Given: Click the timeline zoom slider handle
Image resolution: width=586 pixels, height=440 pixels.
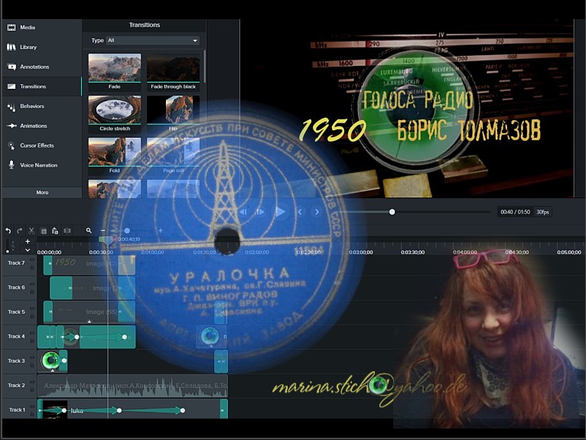Looking at the screenshot, I should click(x=127, y=230).
